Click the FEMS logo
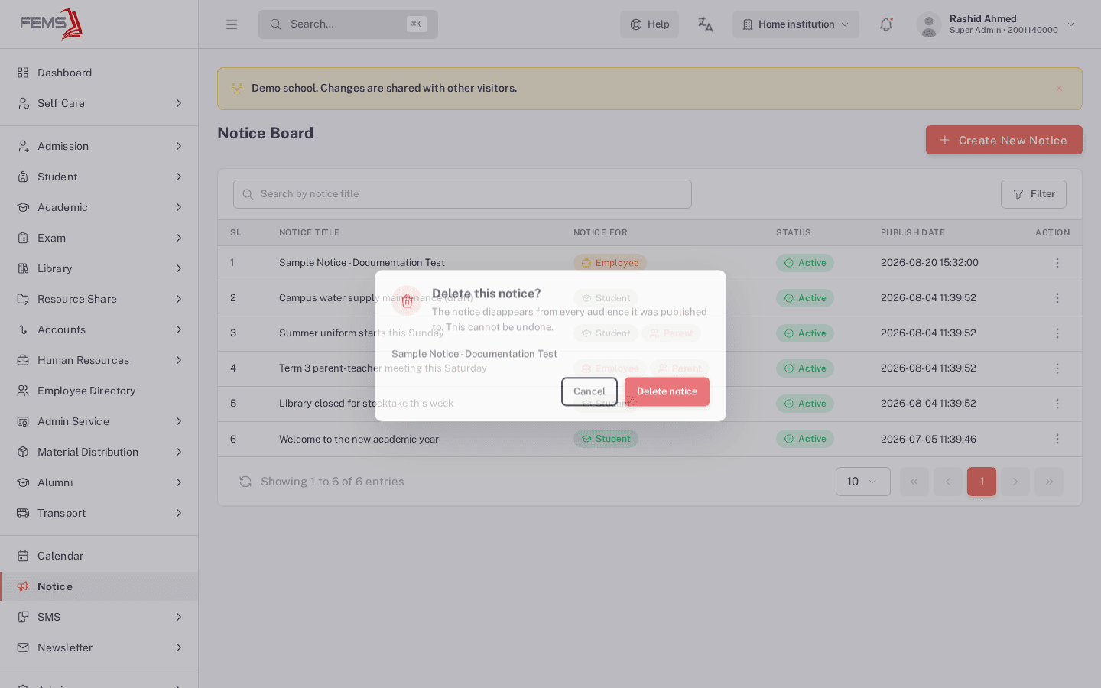1101x688 pixels. [x=51, y=24]
